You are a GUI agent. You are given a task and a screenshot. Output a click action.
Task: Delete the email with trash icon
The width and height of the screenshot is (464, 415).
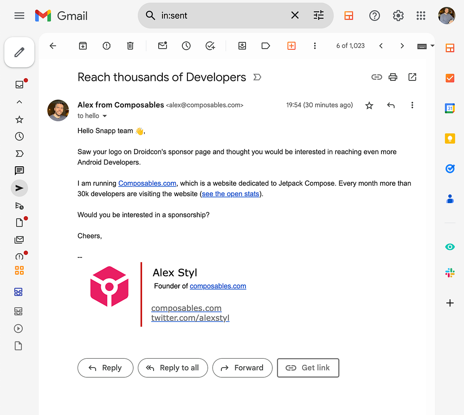coord(130,46)
